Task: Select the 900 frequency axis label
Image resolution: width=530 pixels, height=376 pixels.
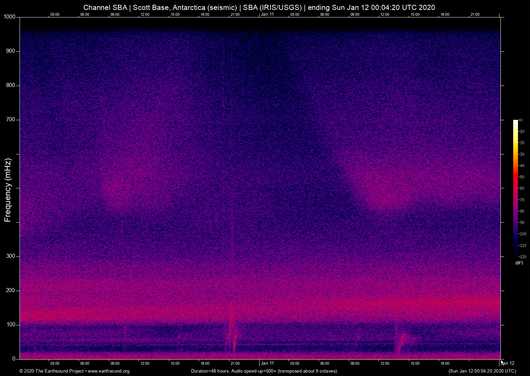Action: click(11, 51)
